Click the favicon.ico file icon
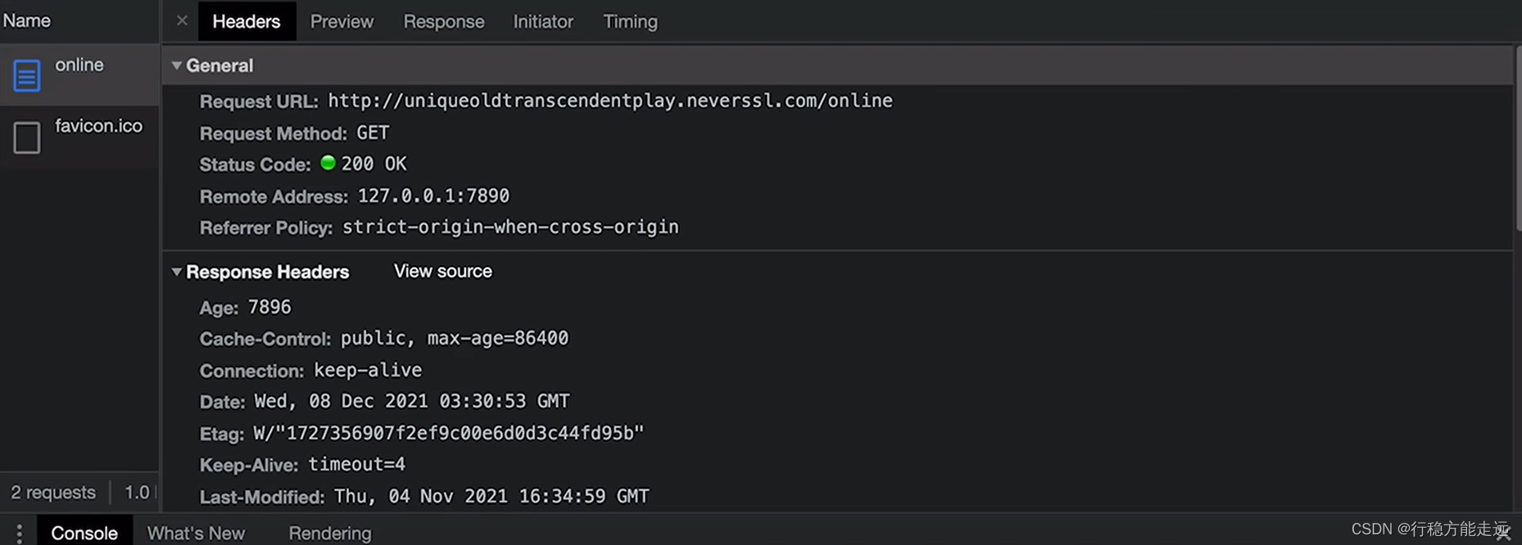This screenshot has height=545, width=1522. click(27, 137)
